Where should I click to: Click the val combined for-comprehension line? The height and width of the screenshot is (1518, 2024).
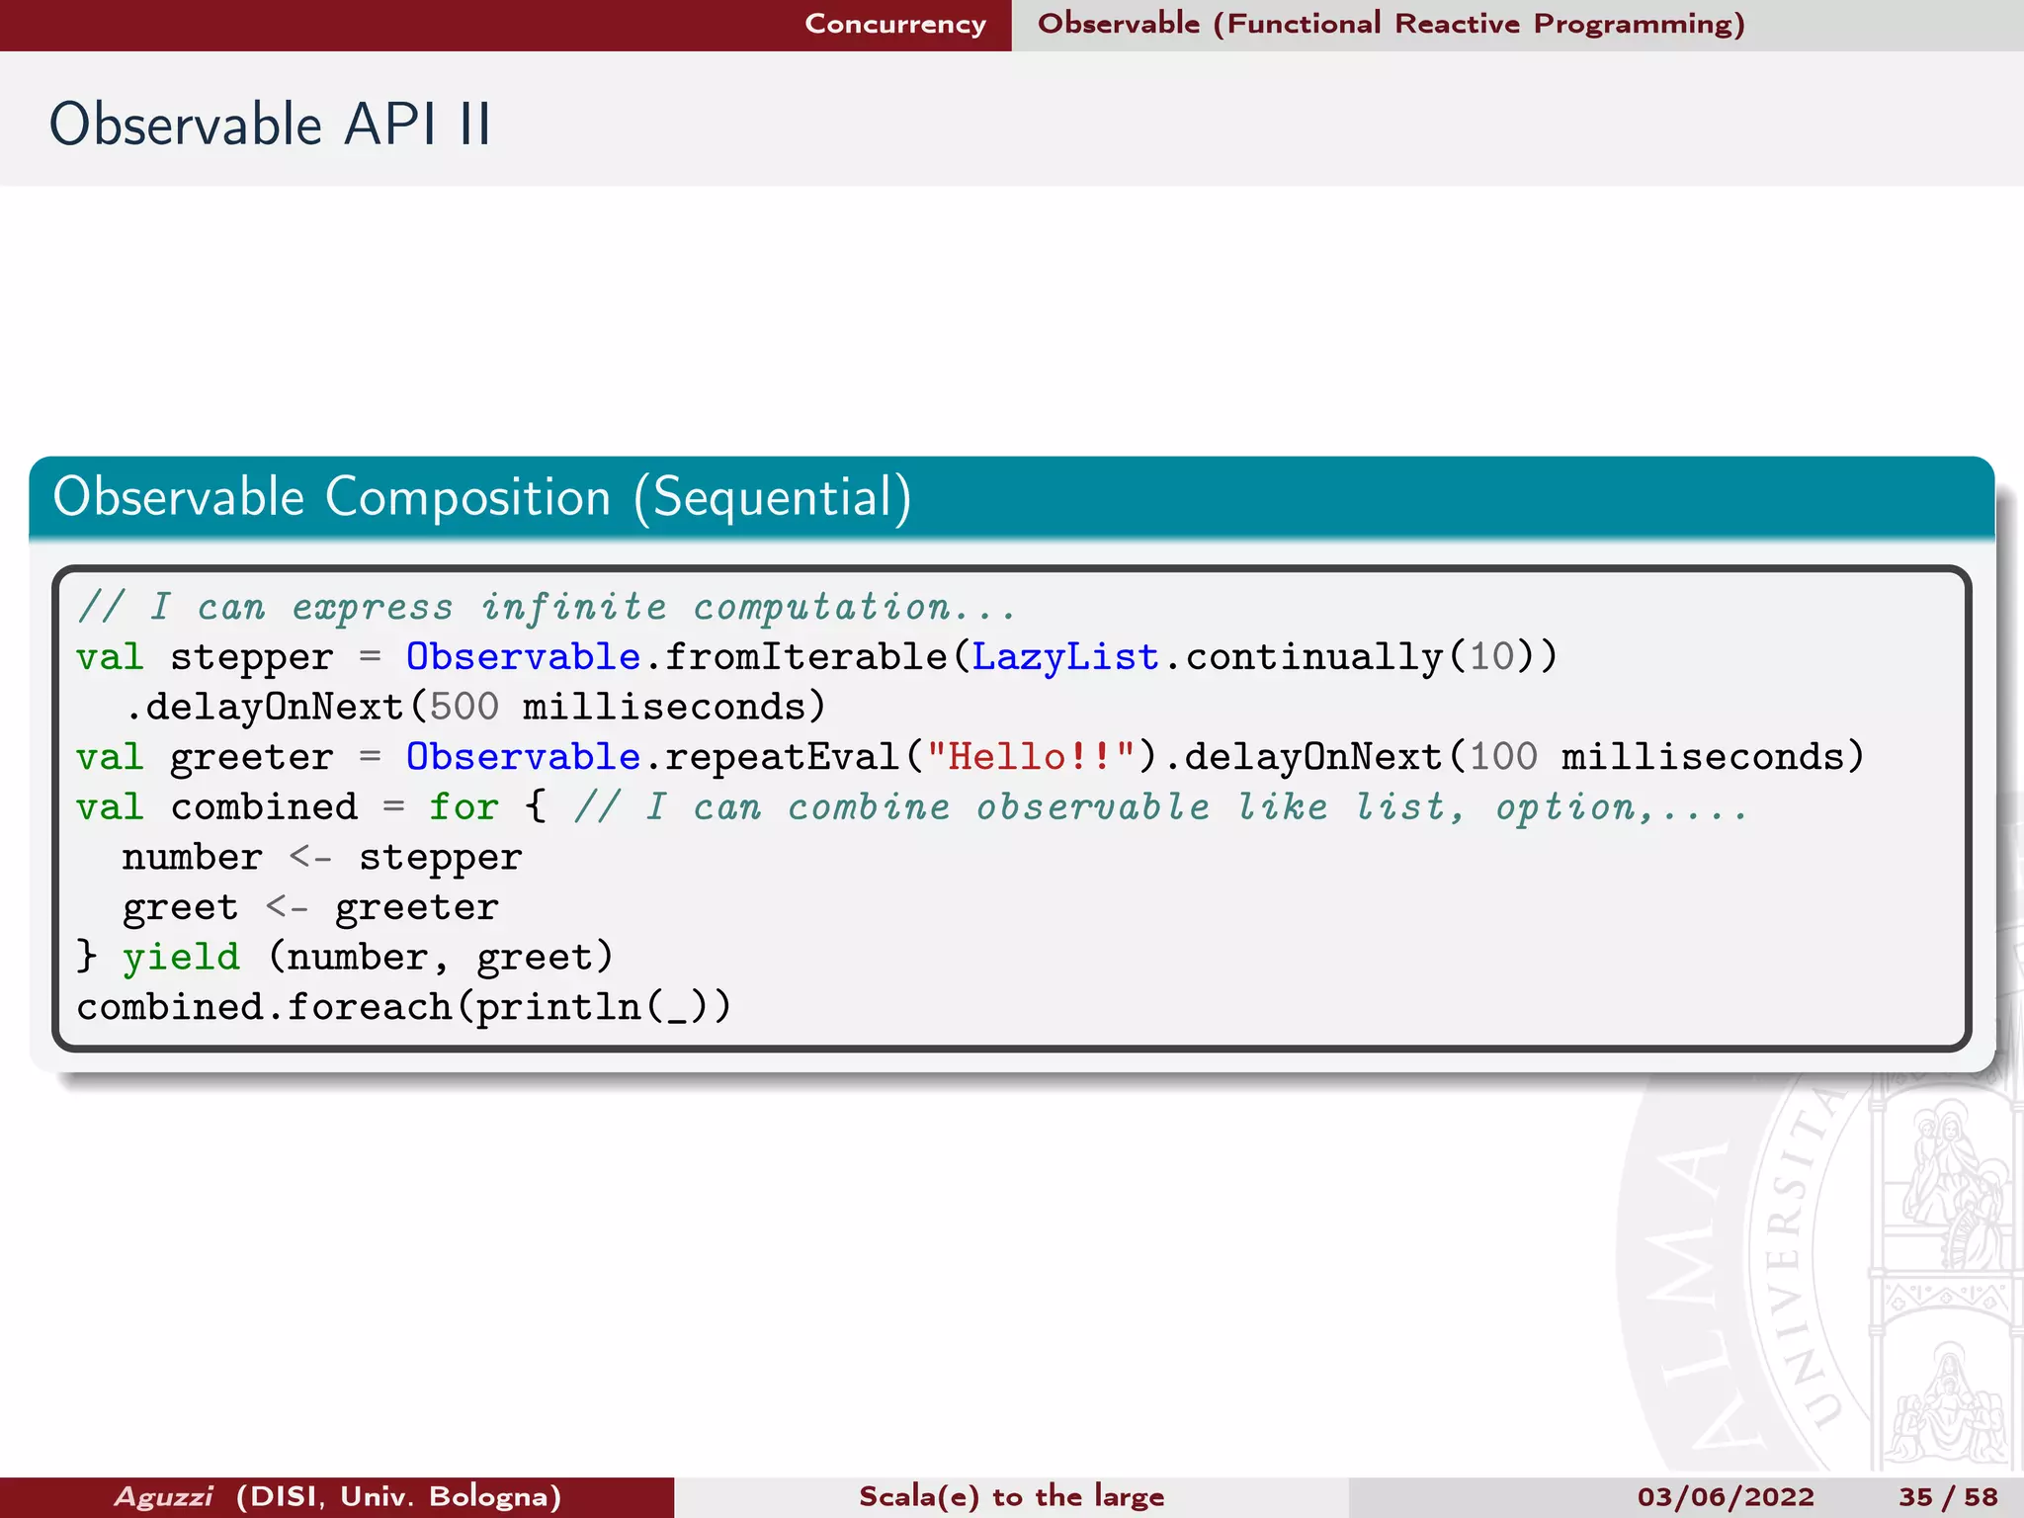pyautogui.click(x=909, y=807)
